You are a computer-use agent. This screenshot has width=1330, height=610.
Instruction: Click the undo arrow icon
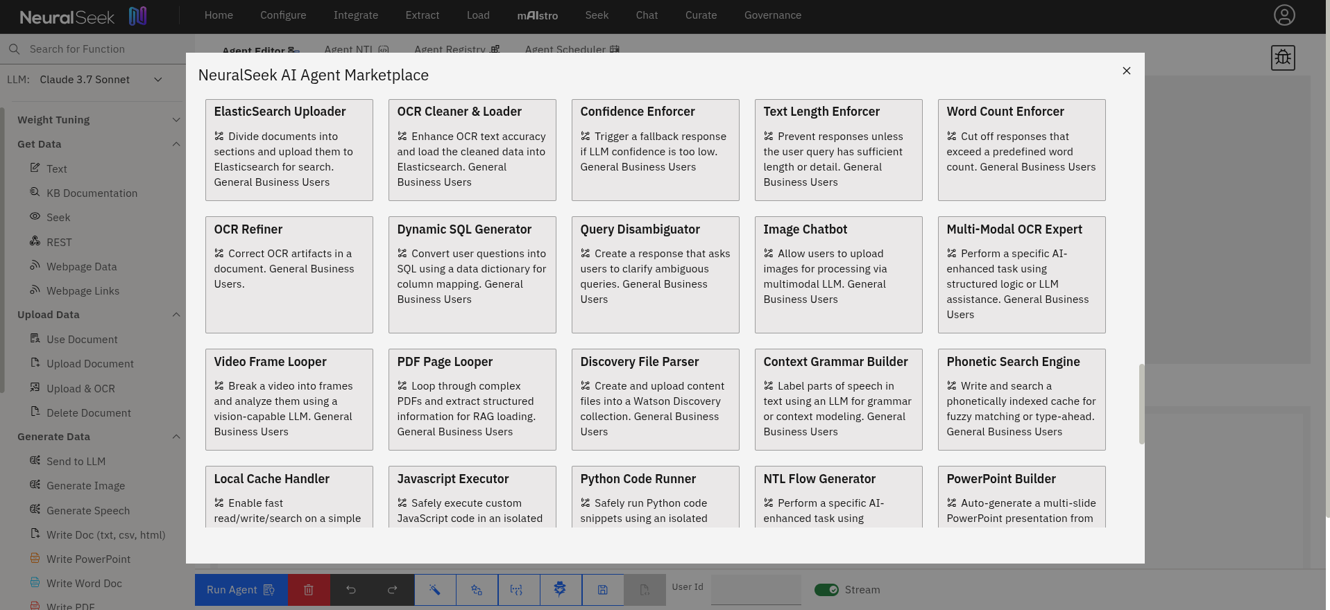pos(351,590)
